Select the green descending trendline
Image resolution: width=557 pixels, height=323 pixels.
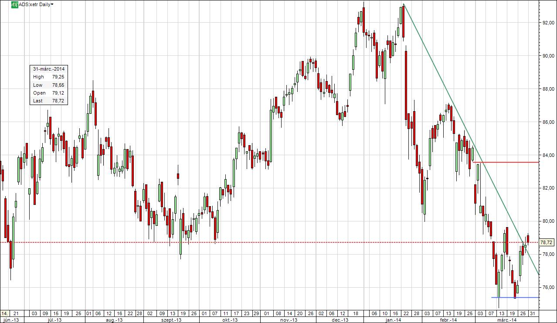tap(471, 139)
